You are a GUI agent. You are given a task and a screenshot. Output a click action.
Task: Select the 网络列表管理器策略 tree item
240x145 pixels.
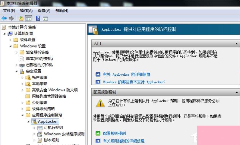pos(49,96)
